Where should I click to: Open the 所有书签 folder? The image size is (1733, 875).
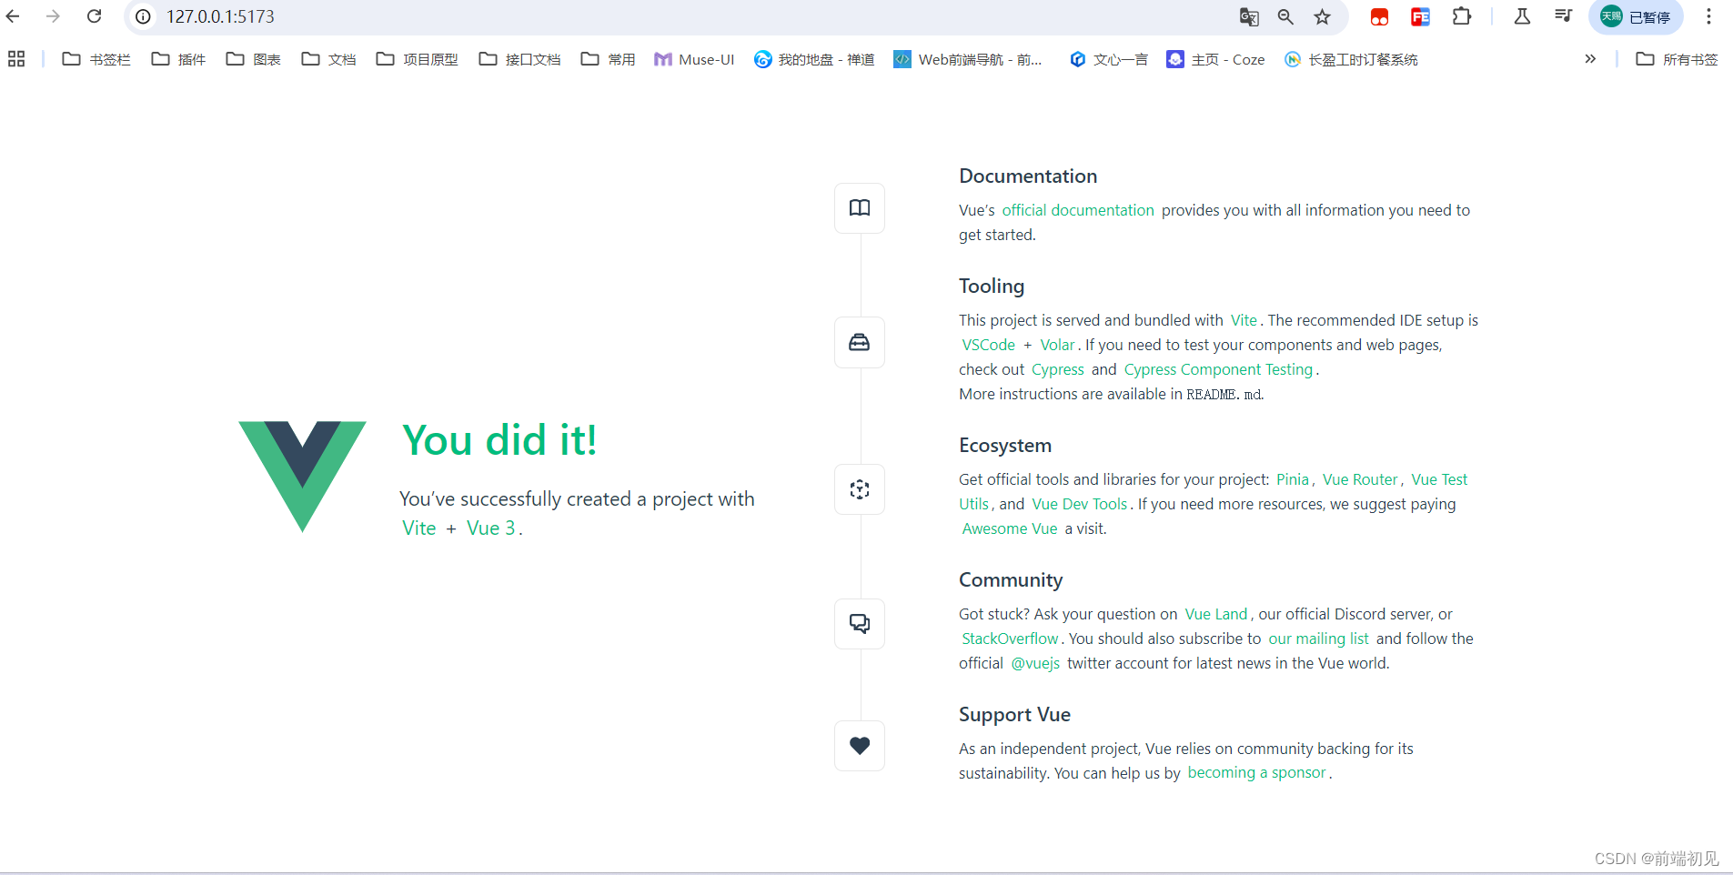pos(1677,59)
